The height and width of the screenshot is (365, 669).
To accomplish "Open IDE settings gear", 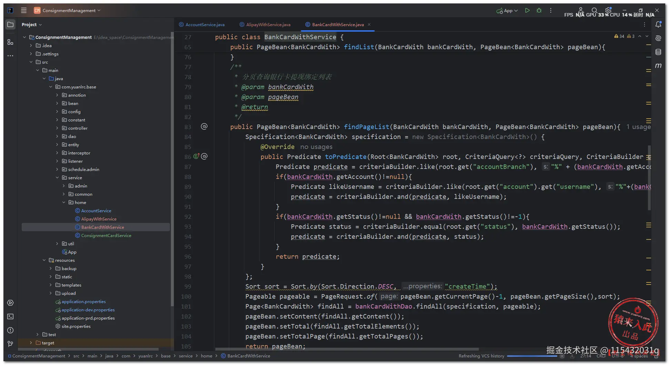I will 608,10.
